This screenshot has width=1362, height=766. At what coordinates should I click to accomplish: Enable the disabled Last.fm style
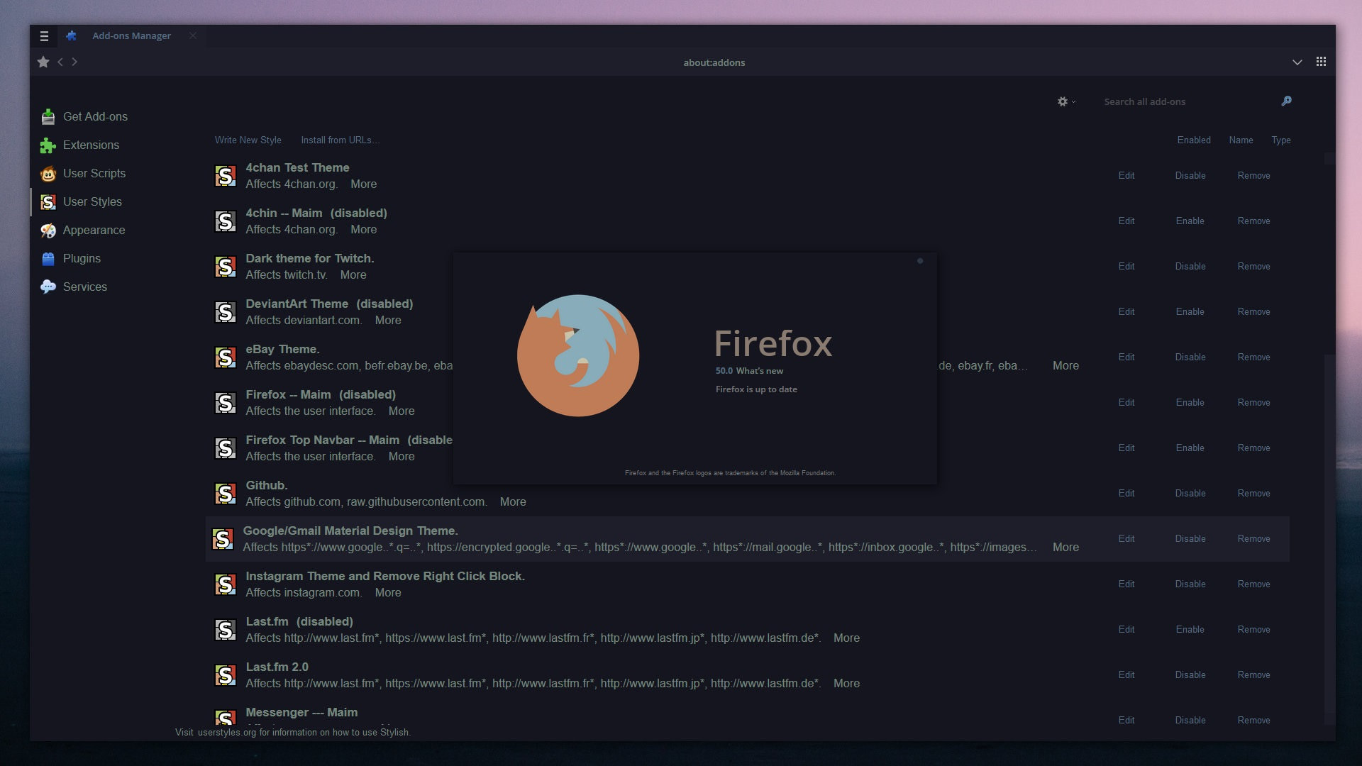pos(1190,629)
